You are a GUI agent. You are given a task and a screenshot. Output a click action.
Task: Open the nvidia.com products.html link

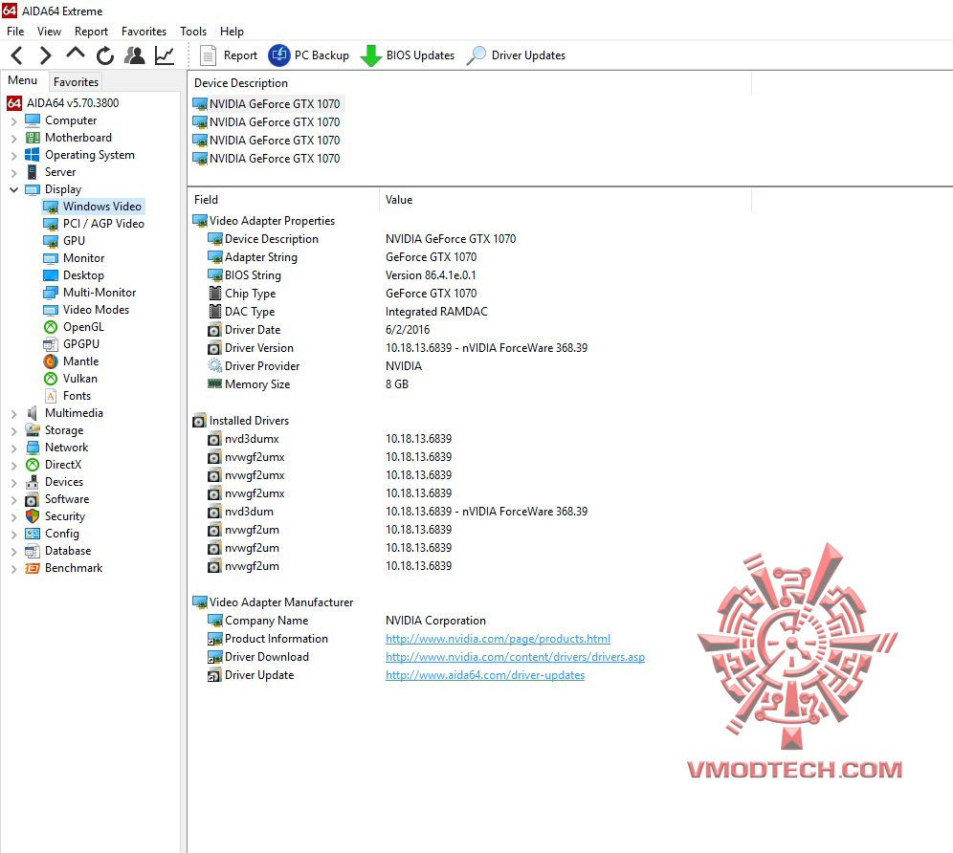(x=498, y=639)
